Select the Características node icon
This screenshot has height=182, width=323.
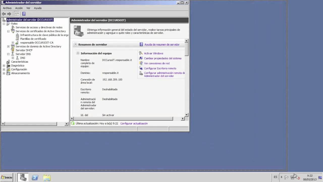[x=8, y=62]
